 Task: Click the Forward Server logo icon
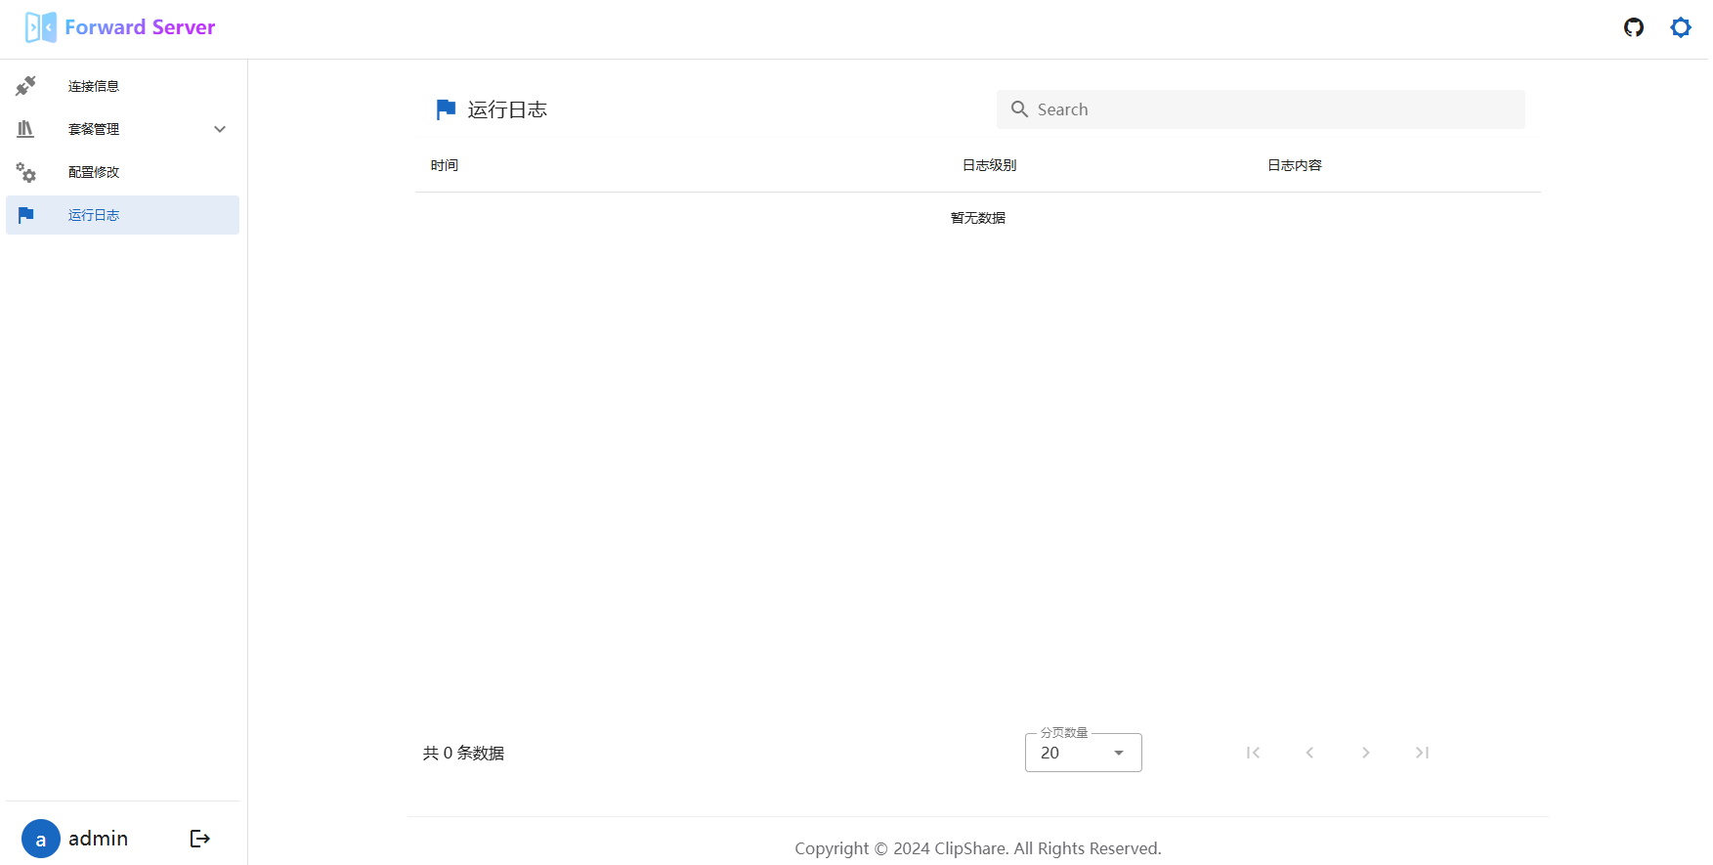click(x=40, y=27)
